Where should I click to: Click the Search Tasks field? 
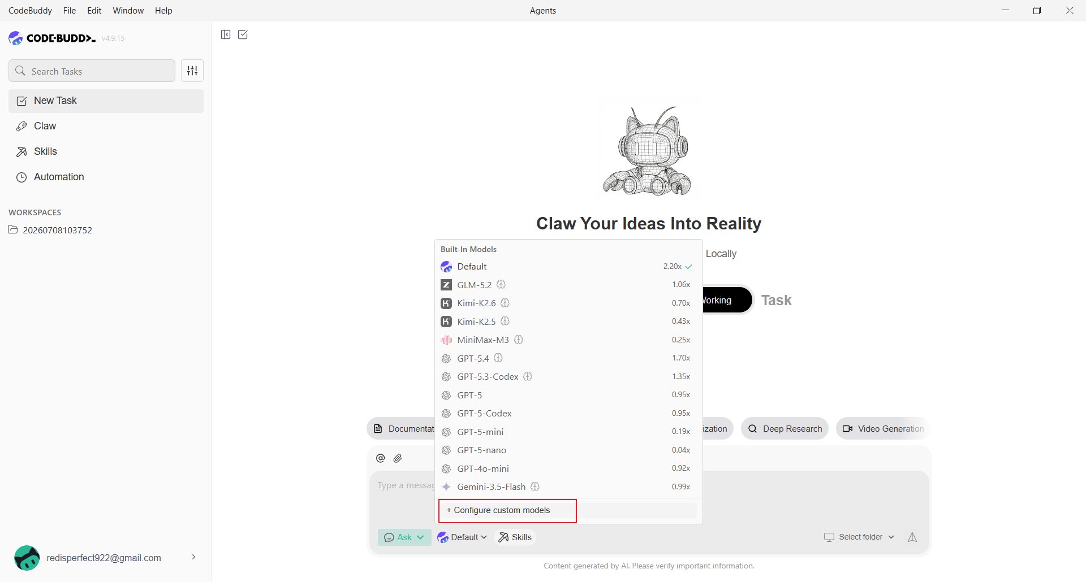tap(92, 71)
